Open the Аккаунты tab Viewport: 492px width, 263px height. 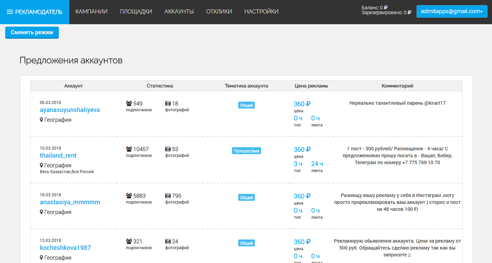(x=179, y=12)
